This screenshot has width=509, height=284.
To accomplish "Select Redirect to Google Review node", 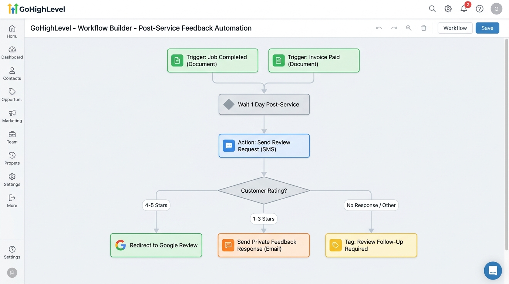I will coord(156,245).
